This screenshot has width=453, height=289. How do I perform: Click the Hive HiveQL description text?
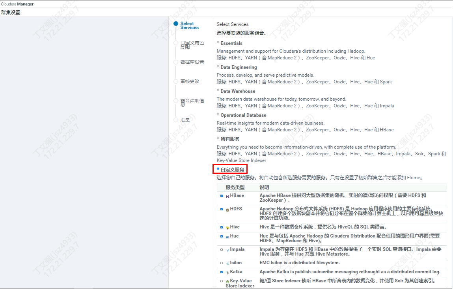coord(323,227)
